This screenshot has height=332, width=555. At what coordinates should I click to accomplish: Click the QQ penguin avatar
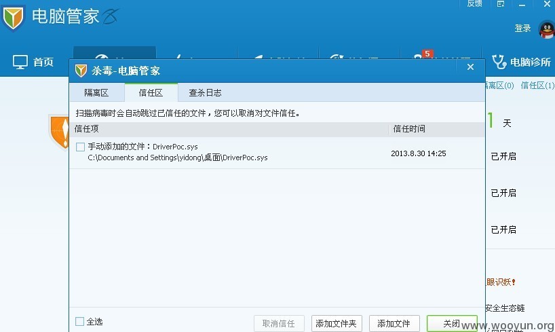pos(547,29)
